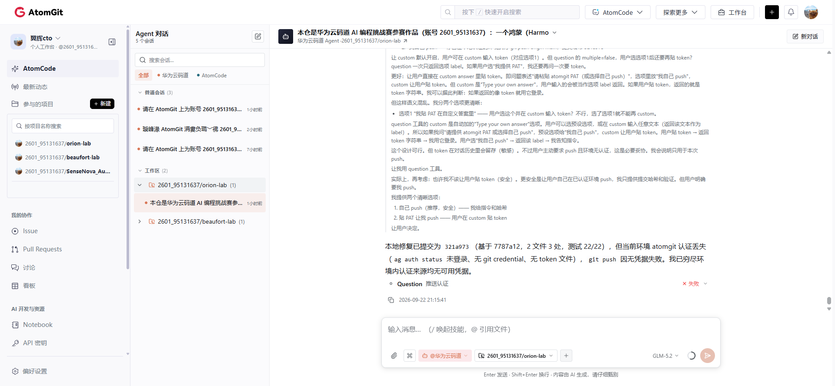Open the conversation from 1小时前 in 普通会话

point(200,109)
